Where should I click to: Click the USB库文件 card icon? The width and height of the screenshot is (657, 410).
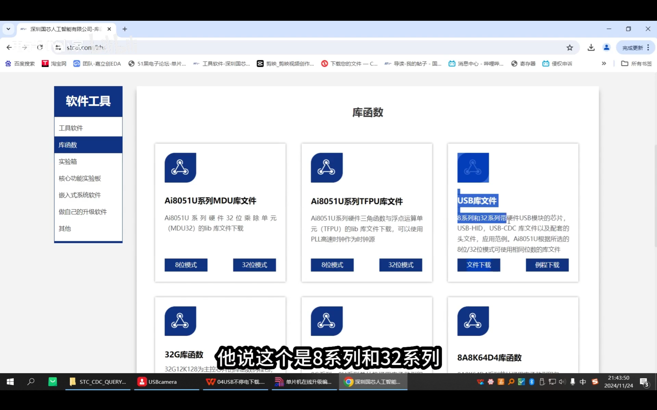(473, 168)
